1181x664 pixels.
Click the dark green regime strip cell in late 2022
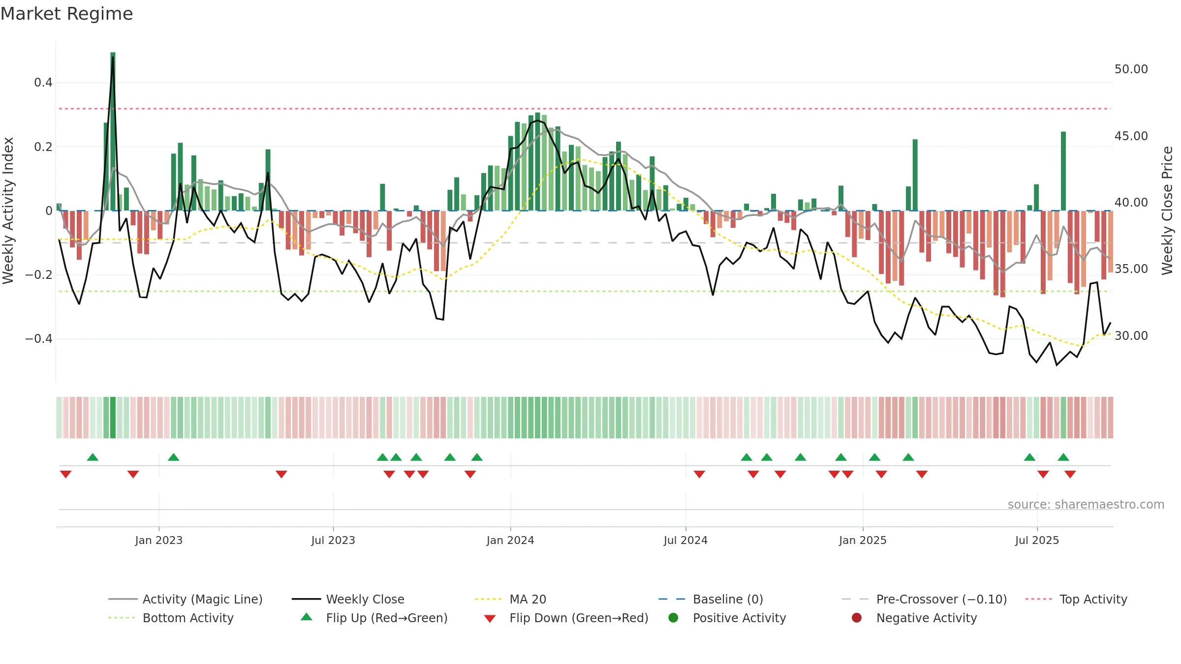point(113,418)
